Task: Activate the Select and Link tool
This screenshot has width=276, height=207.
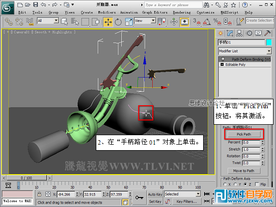Action: (x=8, y=22)
